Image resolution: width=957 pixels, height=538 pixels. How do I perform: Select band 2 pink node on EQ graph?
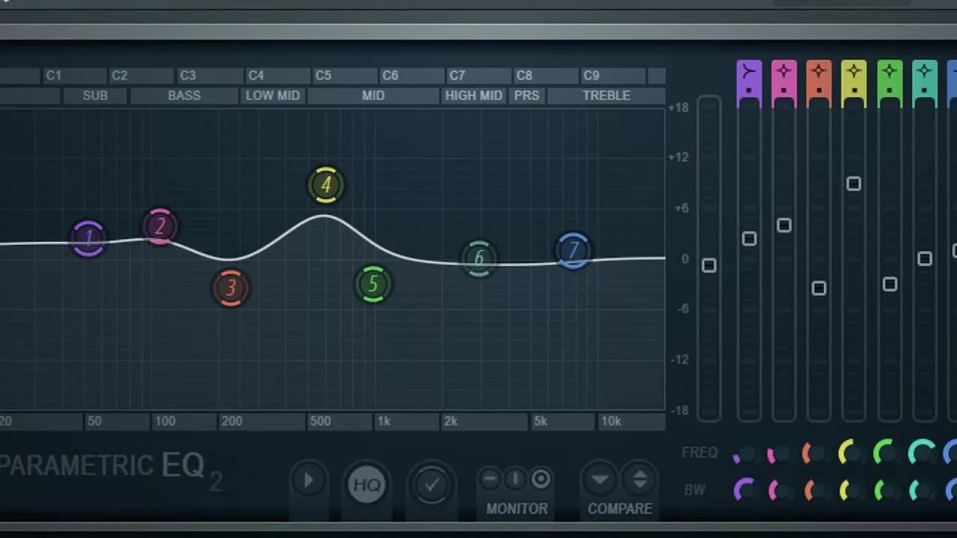(x=159, y=227)
